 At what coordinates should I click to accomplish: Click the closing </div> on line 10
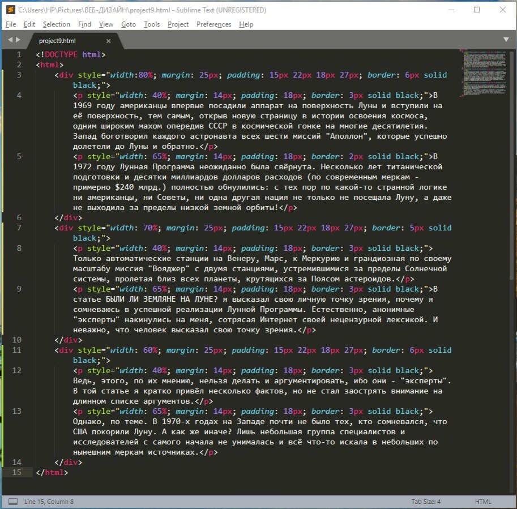(x=69, y=340)
